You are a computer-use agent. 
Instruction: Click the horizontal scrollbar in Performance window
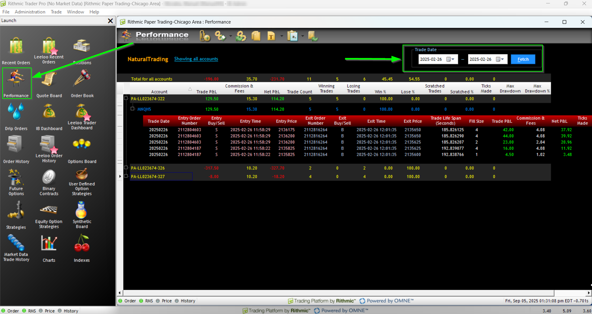(x=338, y=293)
